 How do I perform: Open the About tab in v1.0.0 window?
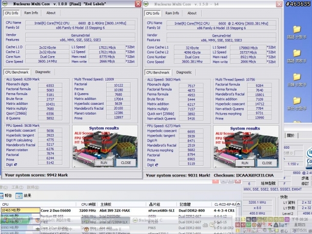(x=51, y=13)
